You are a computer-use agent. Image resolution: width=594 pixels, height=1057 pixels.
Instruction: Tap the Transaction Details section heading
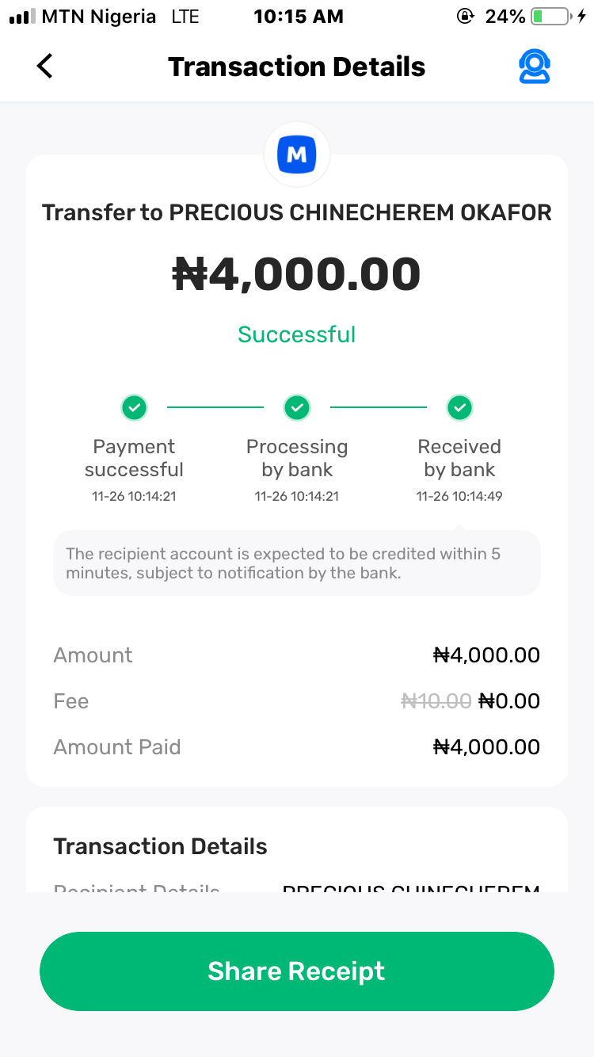coord(161,847)
